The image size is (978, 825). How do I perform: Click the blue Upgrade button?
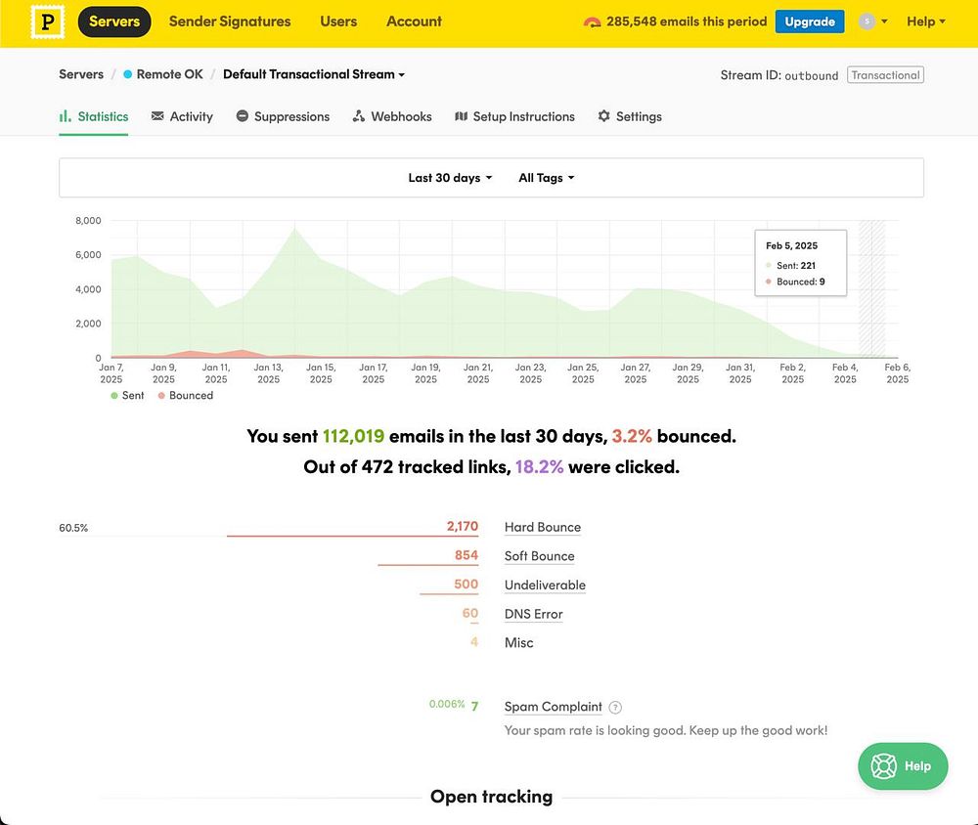[810, 22]
